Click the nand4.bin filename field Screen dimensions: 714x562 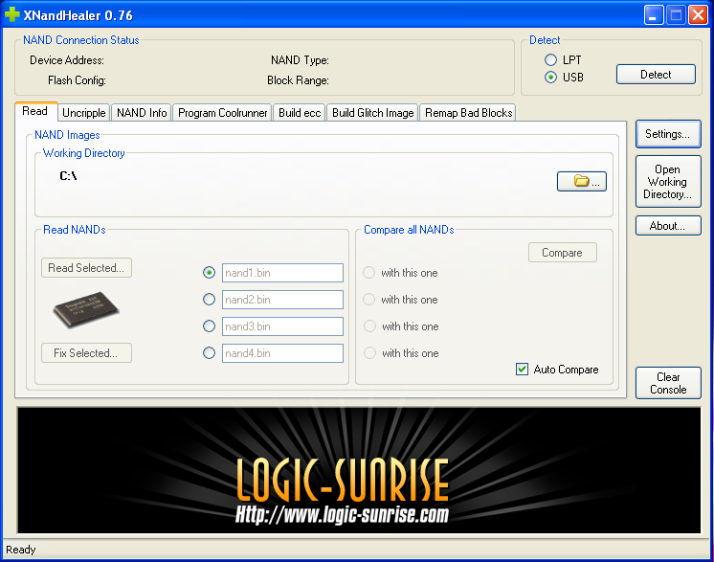tap(282, 353)
